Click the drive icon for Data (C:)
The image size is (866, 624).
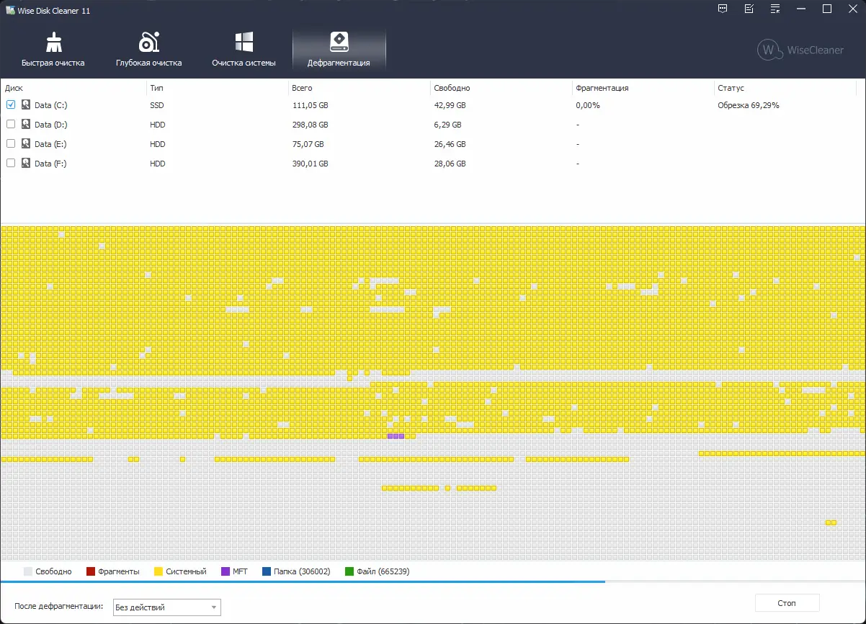pyautogui.click(x=26, y=105)
